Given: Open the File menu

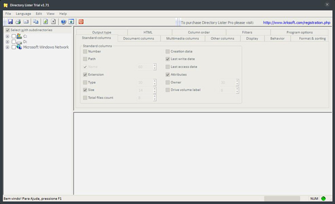Looking at the screenshot, I should pos(8,13).
